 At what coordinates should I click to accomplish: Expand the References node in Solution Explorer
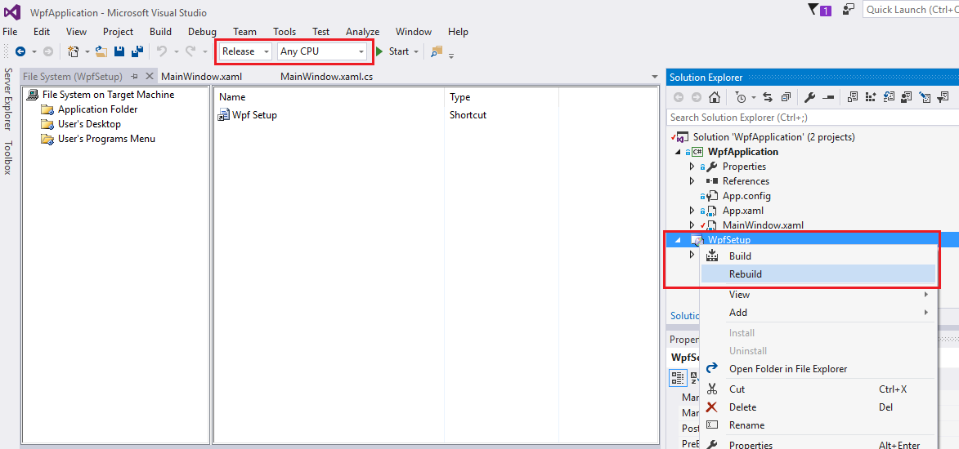click(692, 181)
